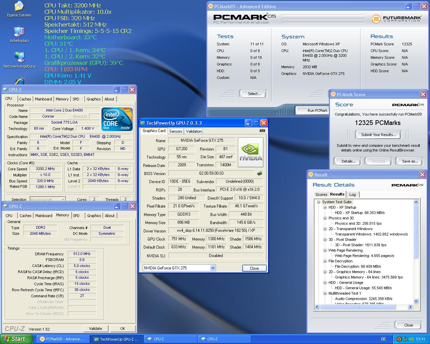Open Netzwerkumgebung desktop icon

19,60
